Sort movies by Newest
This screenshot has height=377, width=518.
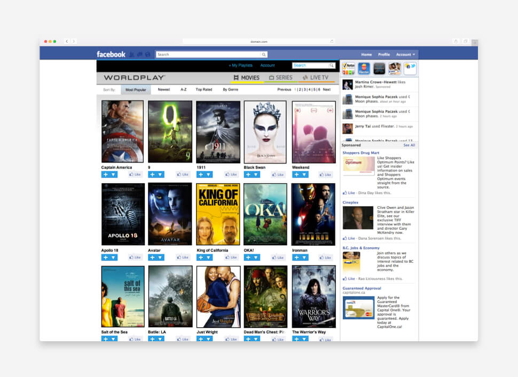click(164, 90)
